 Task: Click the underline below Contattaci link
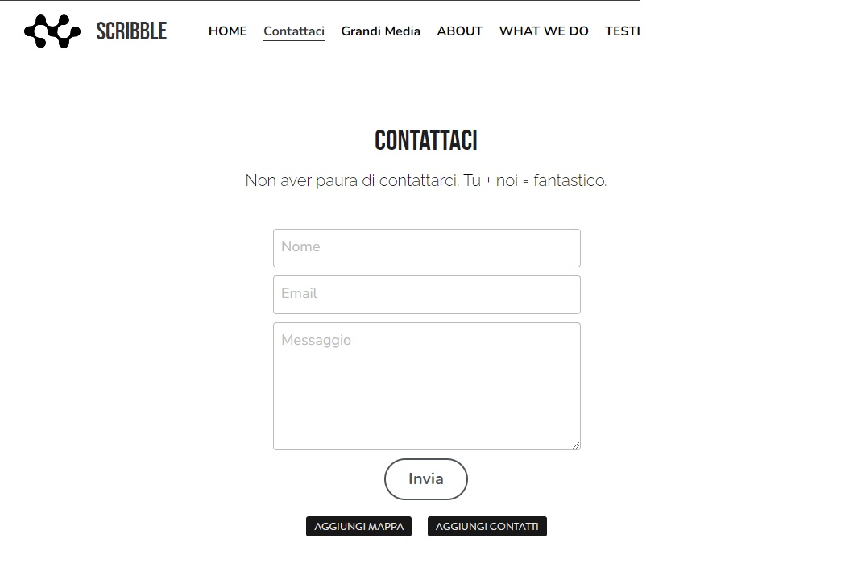(293, 41)
